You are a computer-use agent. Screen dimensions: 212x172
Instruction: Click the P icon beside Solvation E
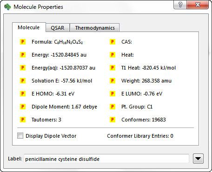click(x=23, y=81)
